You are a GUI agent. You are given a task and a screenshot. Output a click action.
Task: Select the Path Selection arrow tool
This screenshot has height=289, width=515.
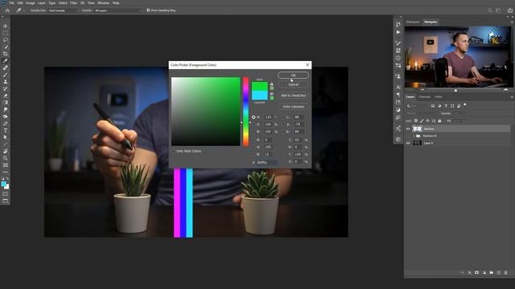pos(6,137)
